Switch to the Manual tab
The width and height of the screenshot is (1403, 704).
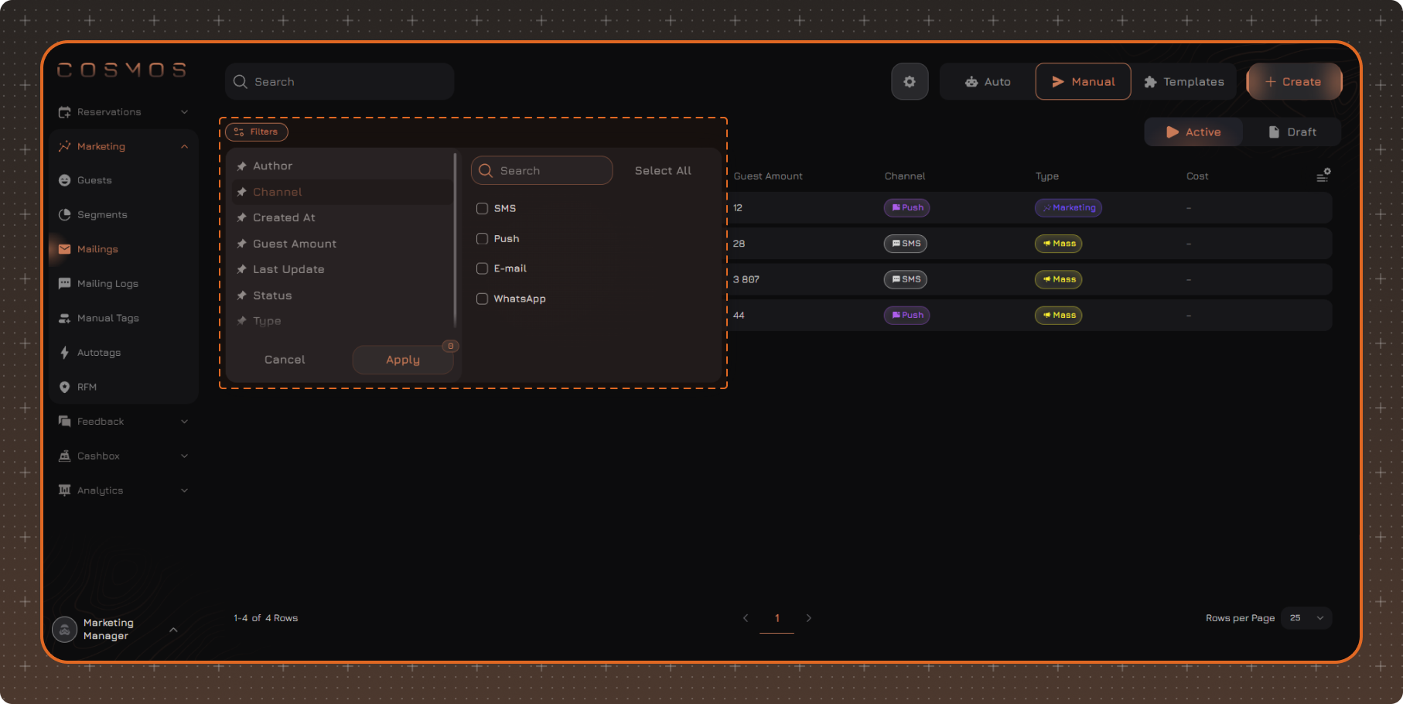click(x=1083, y=82)
